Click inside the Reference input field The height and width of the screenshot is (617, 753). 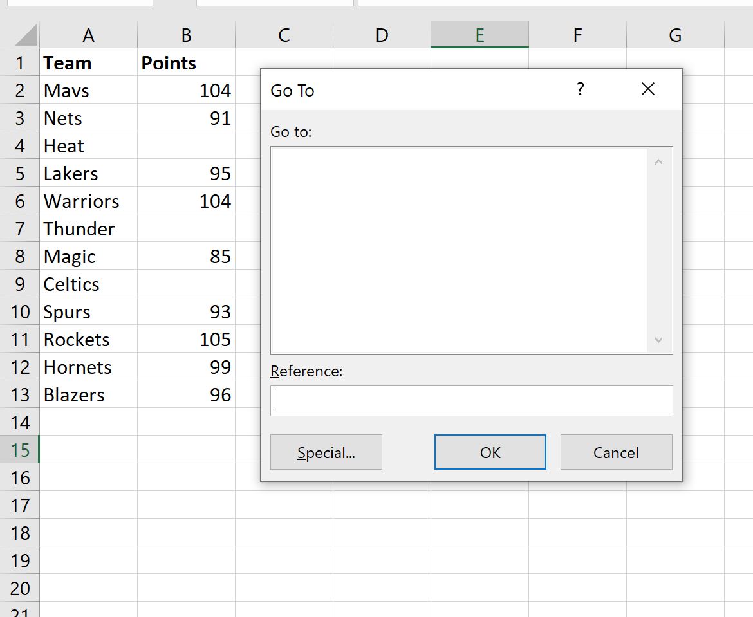pyautogui.click(x=471, y=400)
